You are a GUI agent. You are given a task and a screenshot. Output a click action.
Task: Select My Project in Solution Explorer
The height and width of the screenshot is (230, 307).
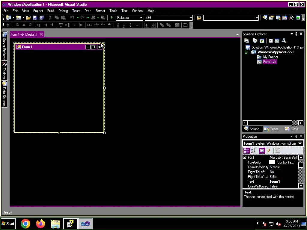270,57
